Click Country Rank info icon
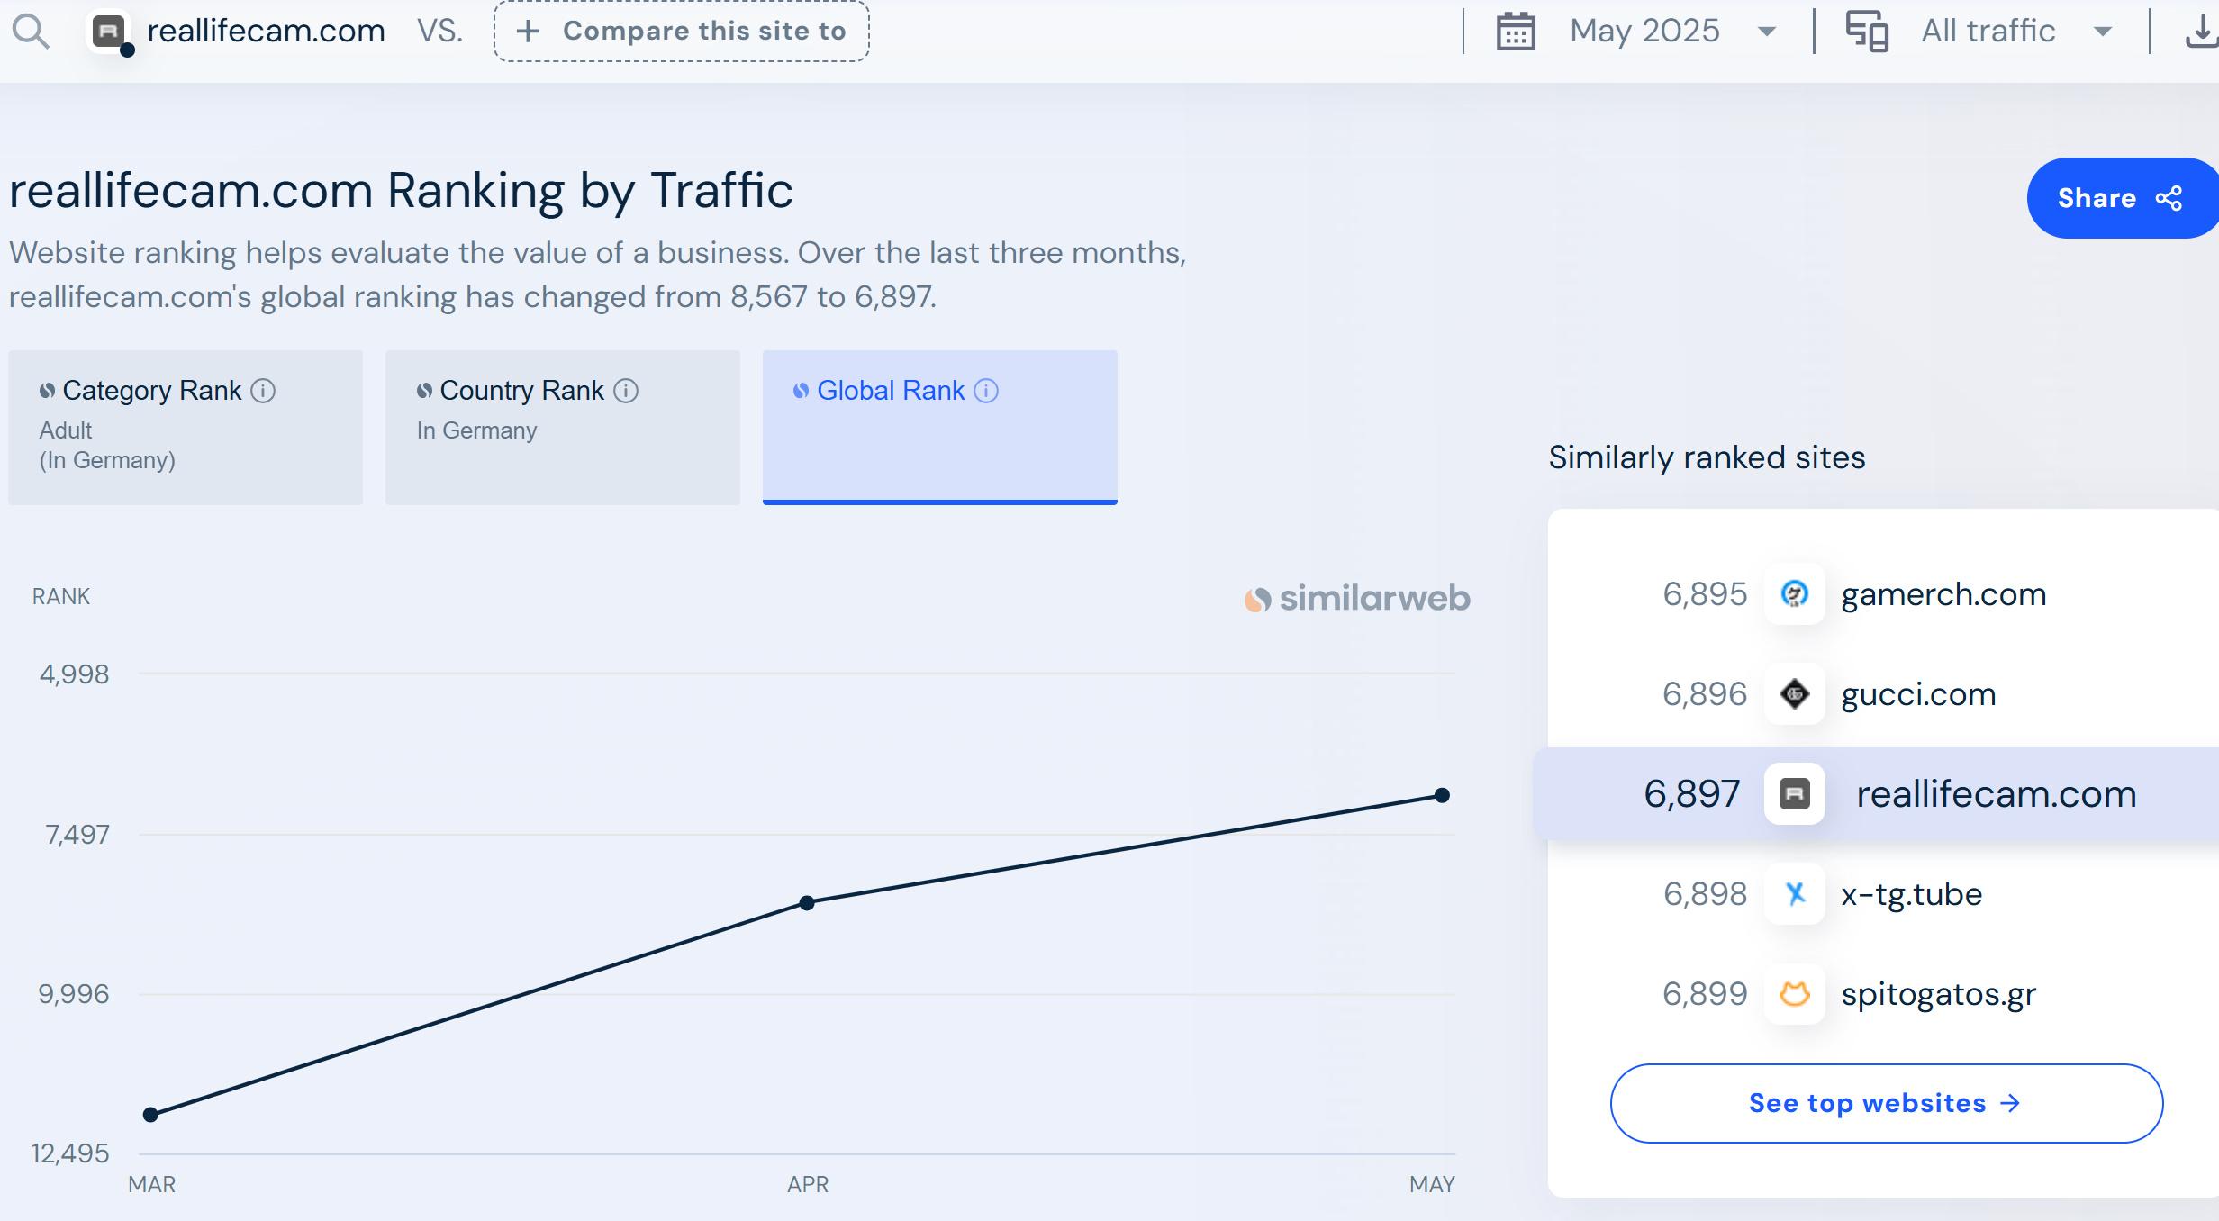The image size is (2219, 1221). click(626, 391)
